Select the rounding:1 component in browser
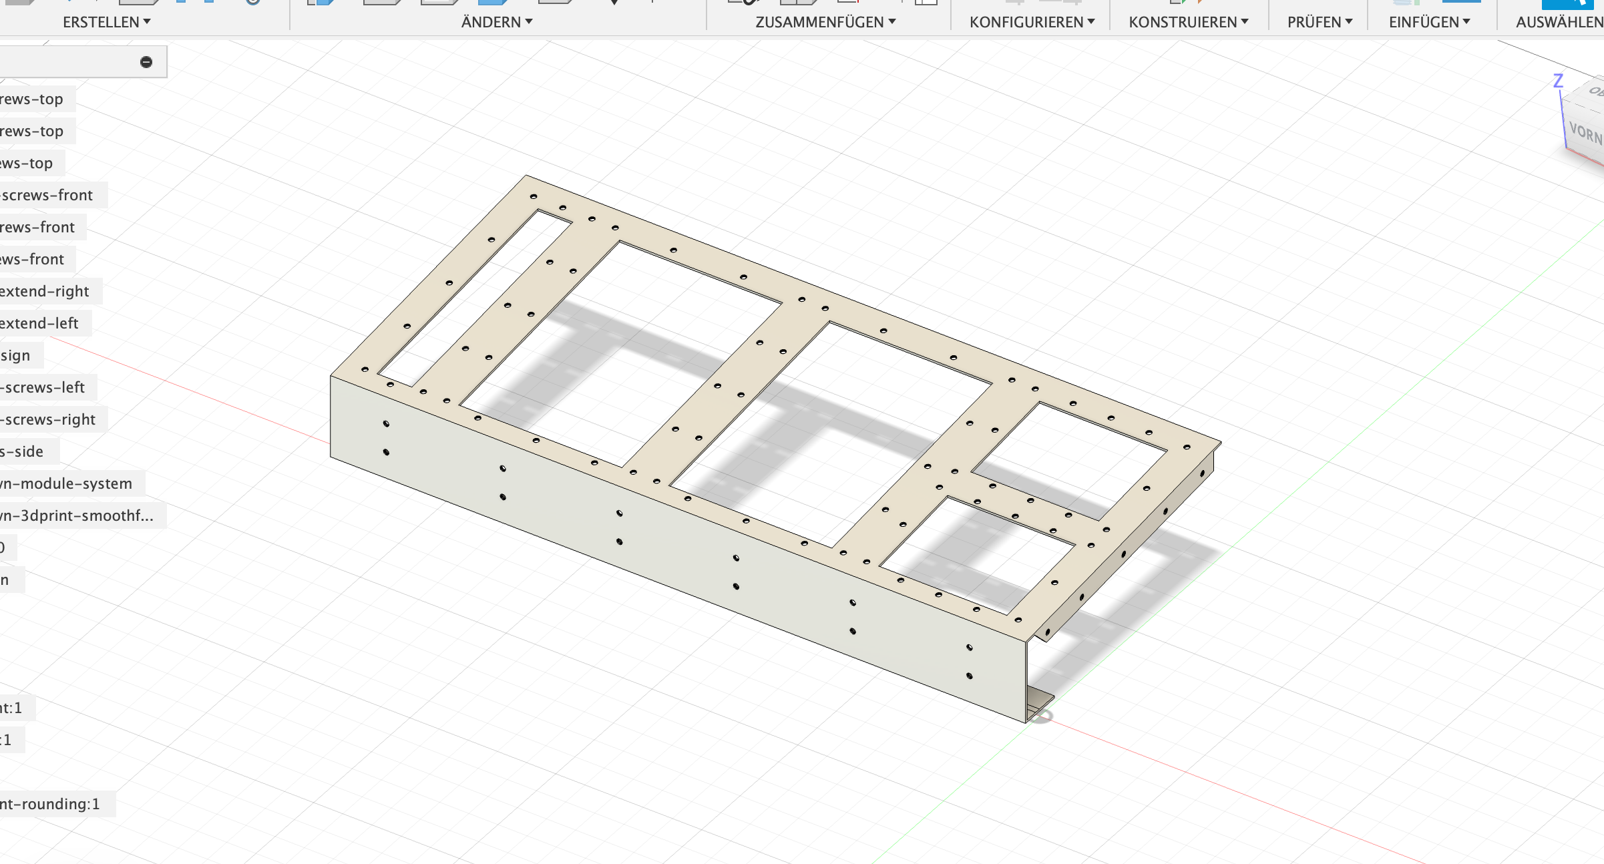 point(50,804)
